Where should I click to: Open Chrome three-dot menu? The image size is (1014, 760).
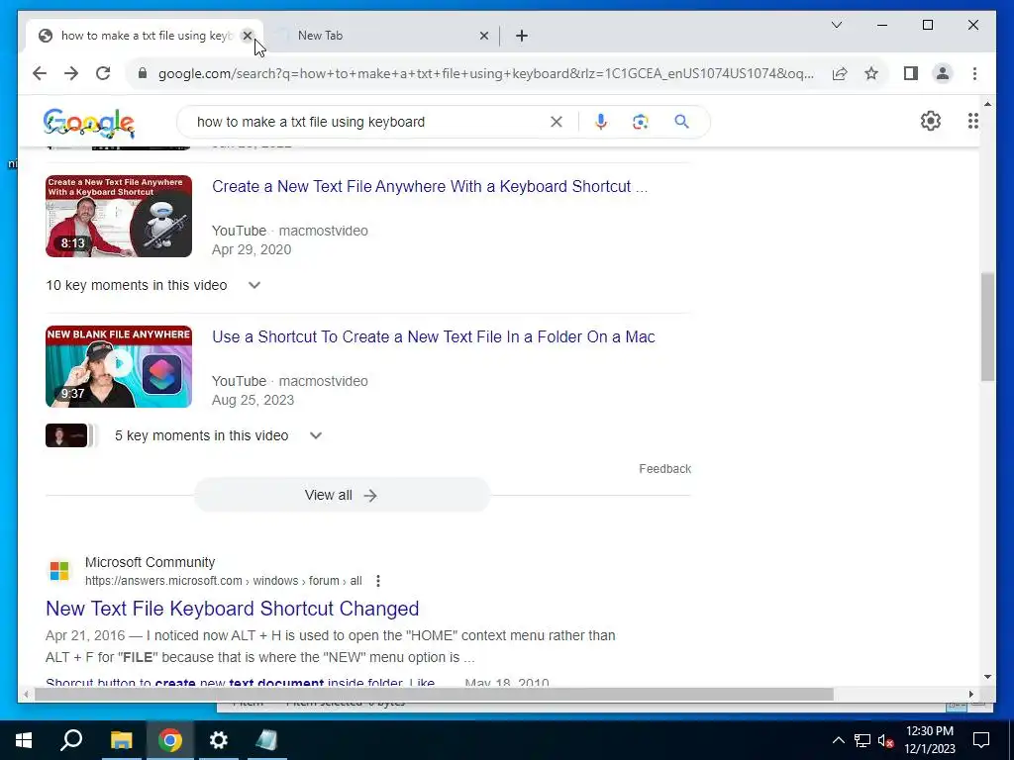[974, 73]
